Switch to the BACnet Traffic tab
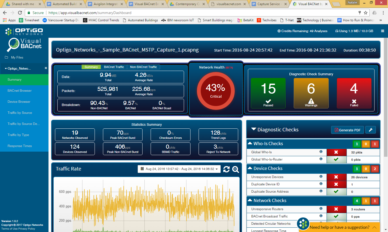This screenshot has width=388, height=232. (113, 67)
